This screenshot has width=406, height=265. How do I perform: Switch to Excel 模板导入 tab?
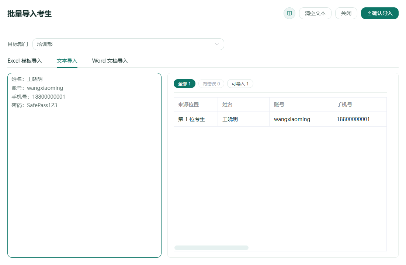coord(25,61)
